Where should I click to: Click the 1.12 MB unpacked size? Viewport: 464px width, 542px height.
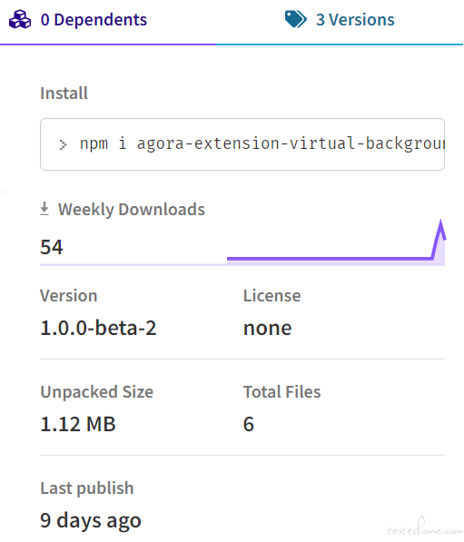78,424
